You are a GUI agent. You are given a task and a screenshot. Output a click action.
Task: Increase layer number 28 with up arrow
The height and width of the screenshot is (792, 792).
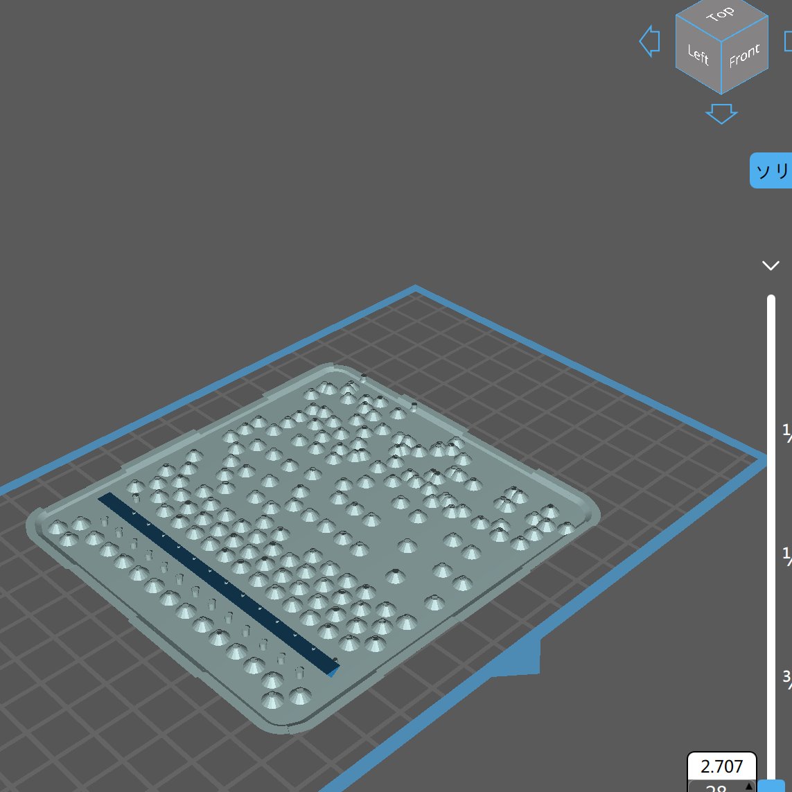click(x=748, y=787)
